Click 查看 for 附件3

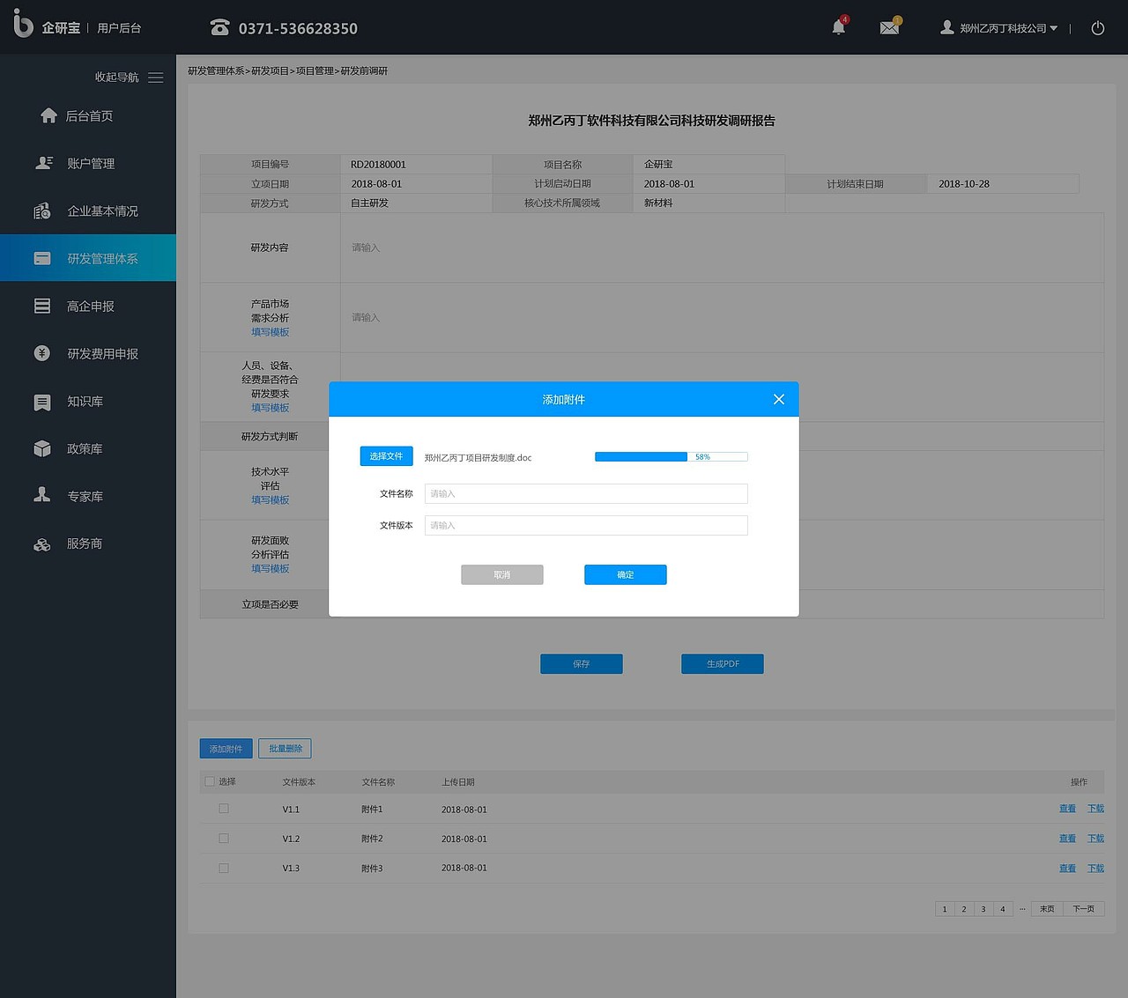pos(1067,869)
